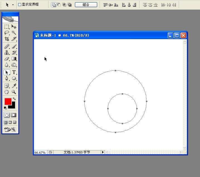Select the Pen tool

7,79
